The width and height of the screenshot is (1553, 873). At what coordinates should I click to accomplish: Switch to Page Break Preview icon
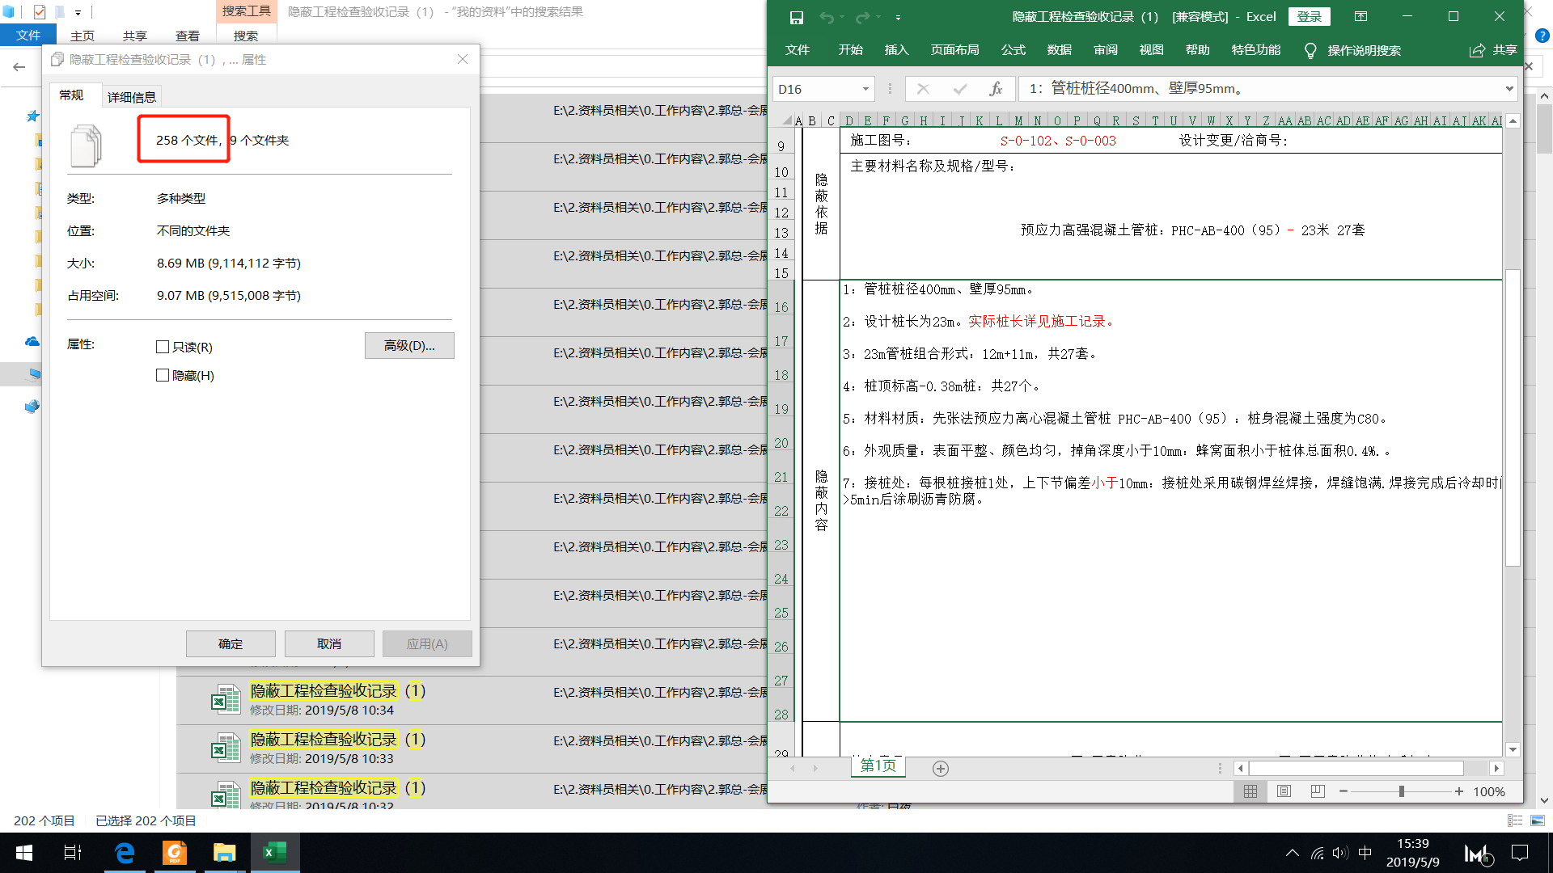click(x=1318, y=791)
